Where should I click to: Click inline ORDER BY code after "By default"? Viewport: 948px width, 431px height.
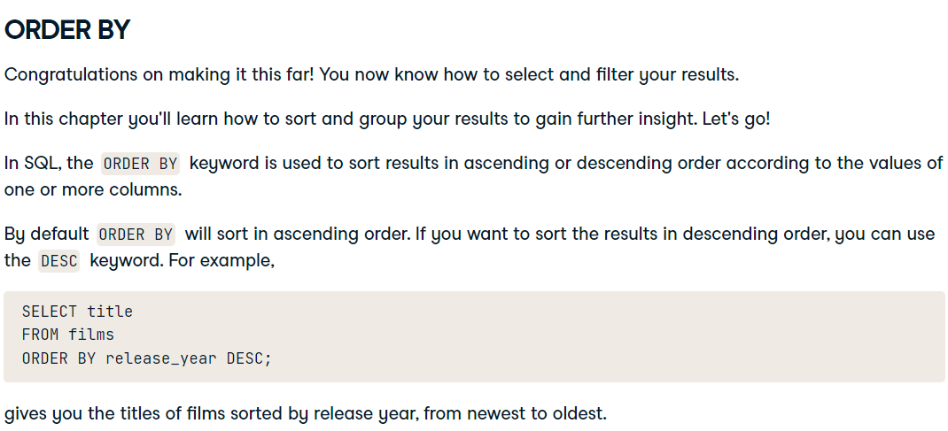136,235
